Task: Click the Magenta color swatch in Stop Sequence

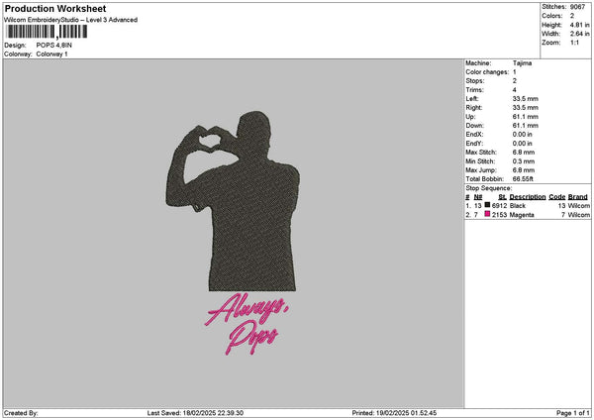Action: tap(488, 214)
